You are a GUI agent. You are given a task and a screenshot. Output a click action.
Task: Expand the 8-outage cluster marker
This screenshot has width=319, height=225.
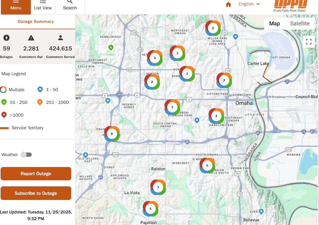click(112, 134)
